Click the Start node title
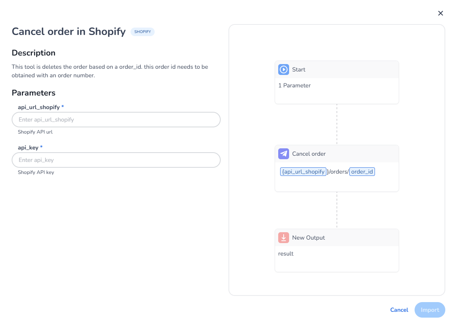The width and height of the screenshot is (455, 325). 299,70
